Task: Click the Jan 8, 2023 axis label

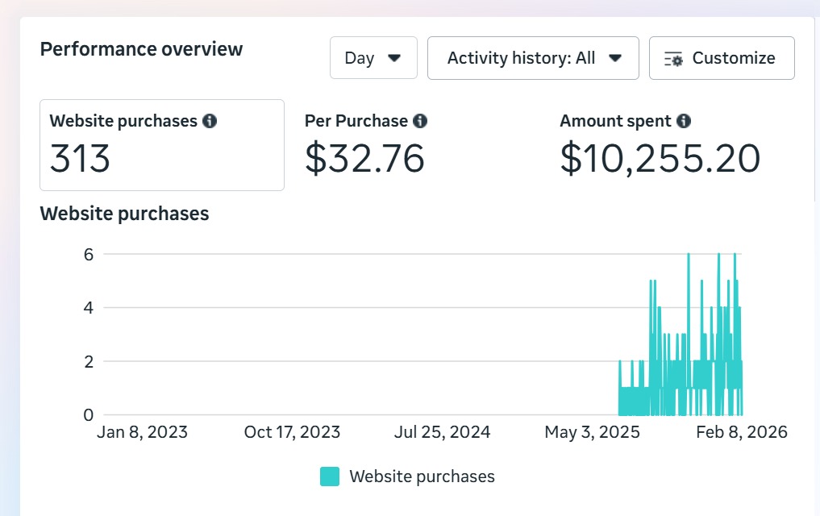Action: [142, 432]
